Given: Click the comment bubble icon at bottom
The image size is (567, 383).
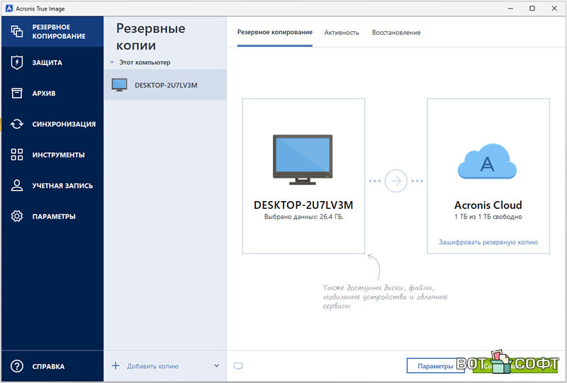Looking at the screenshot, I should coord(238,366).
